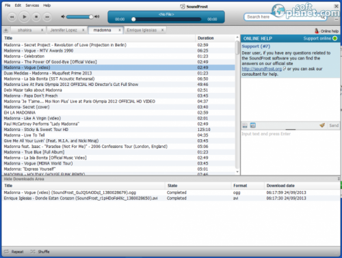Click Send in chat panel
The width and height of the screenshot is (342, 258).
[334, 126]
